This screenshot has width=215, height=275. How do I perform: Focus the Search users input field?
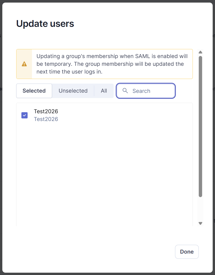[x=146, y=91]
